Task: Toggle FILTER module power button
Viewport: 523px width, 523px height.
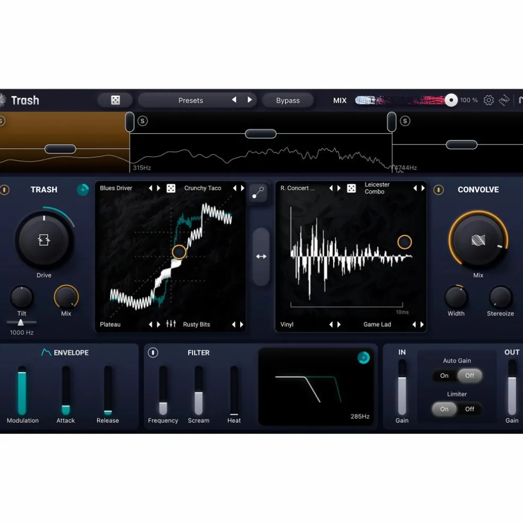Action: coord(153,352)
